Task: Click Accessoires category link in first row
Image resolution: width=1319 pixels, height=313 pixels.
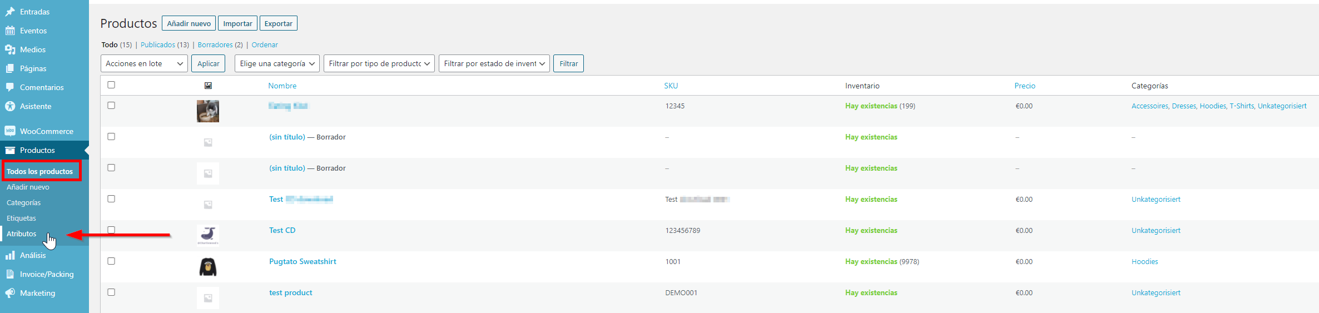Action: [1150, 106]
